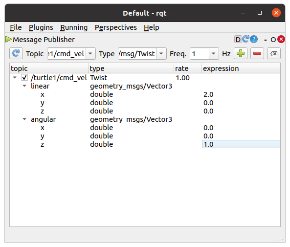Image resolution: width=290 pixels, height=247 pixels.
Task: Open the Plugins menu
Action: [41, 27]
